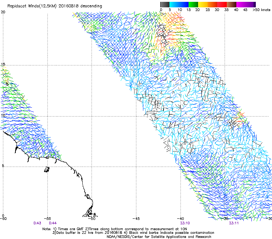
Task: Click the red 30-35 knots color segment
Action: point(222,4)
